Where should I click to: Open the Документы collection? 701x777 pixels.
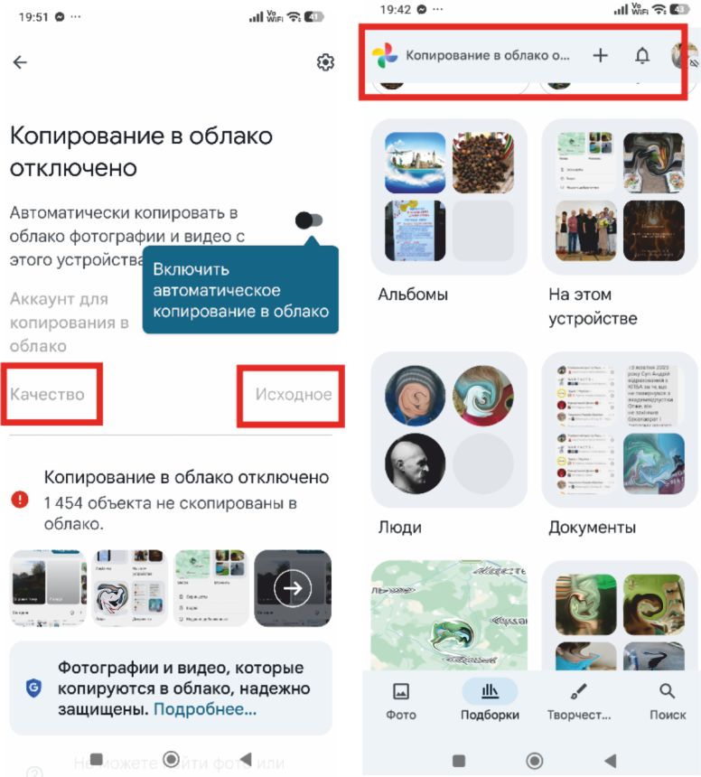point(620,444)
